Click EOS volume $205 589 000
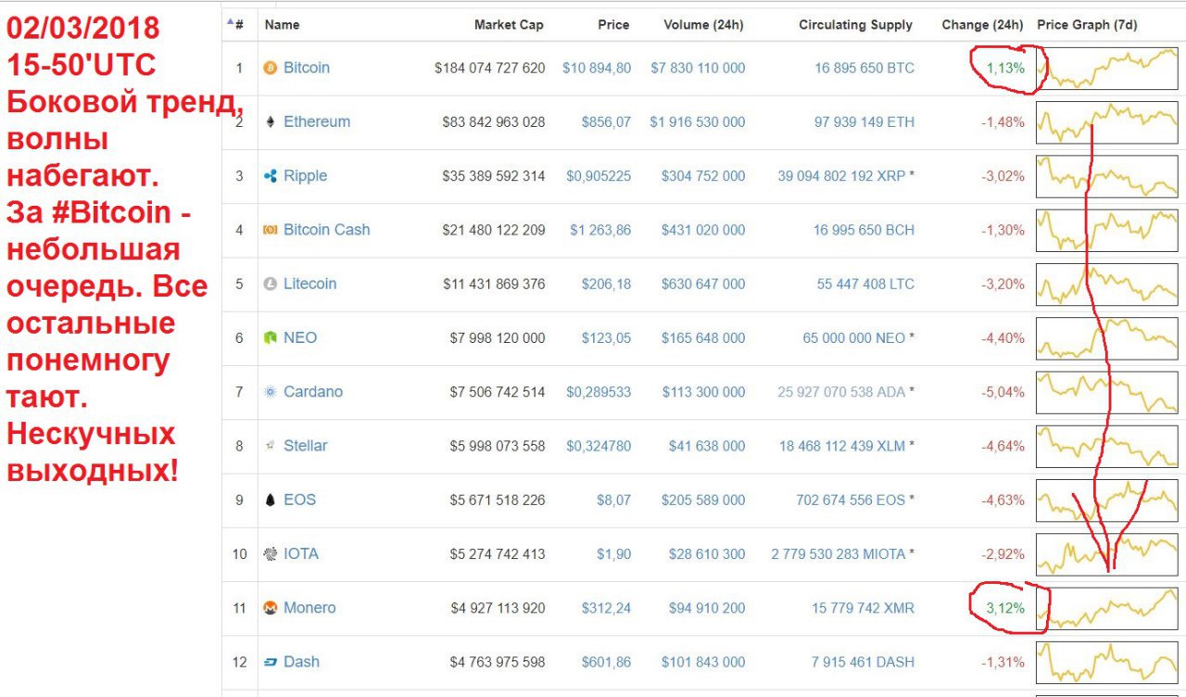1186x697 pixels. [703, 501]
